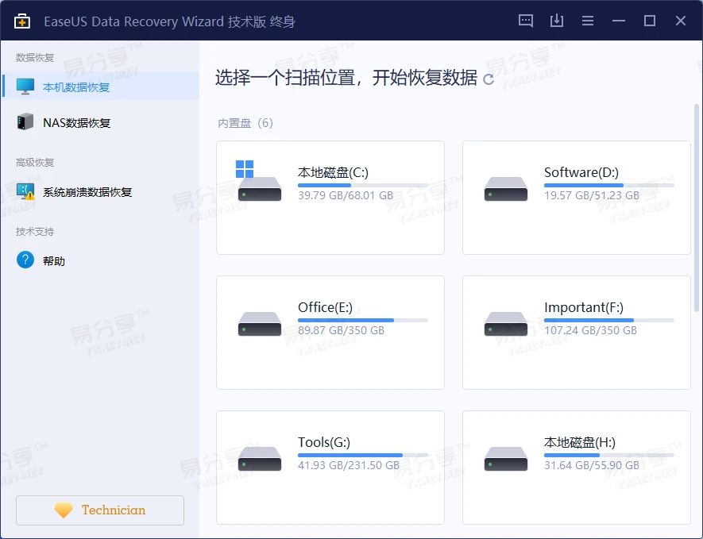703x539 pixels.
Task: Click the 高级恢复 sidebar section header
Action: [35, 162]
